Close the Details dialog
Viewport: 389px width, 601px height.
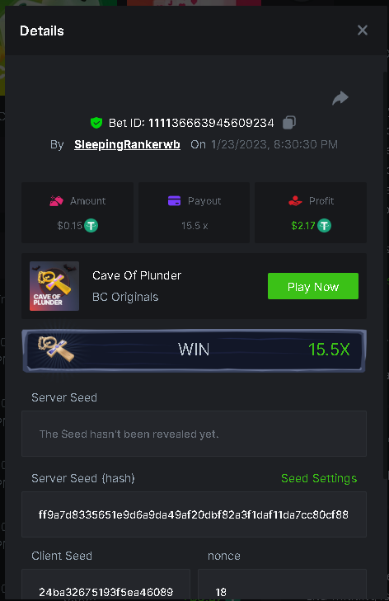coord(362,31)
